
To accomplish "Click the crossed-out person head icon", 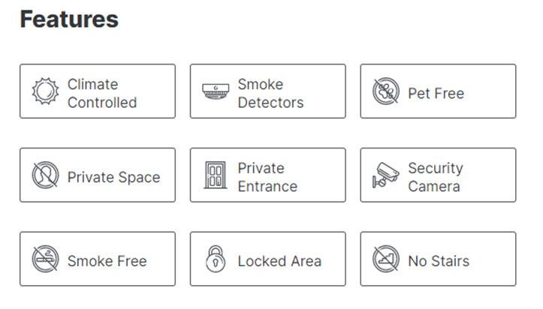I will pyautogui.click(x=45, y=175).
